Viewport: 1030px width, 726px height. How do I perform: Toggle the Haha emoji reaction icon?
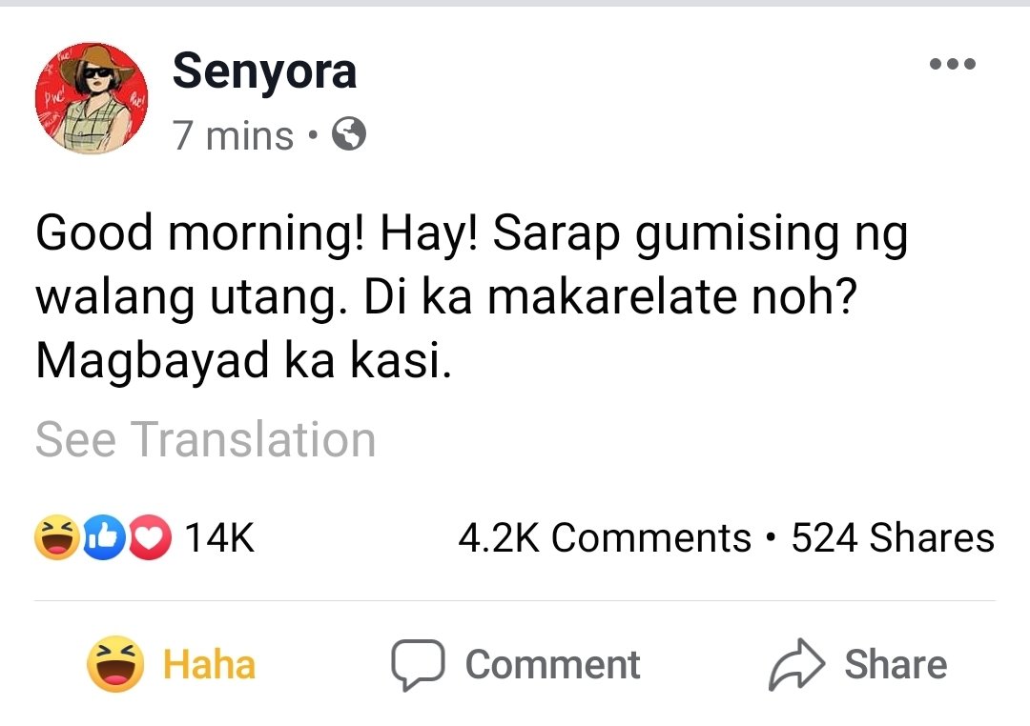(x=115, y=664)
